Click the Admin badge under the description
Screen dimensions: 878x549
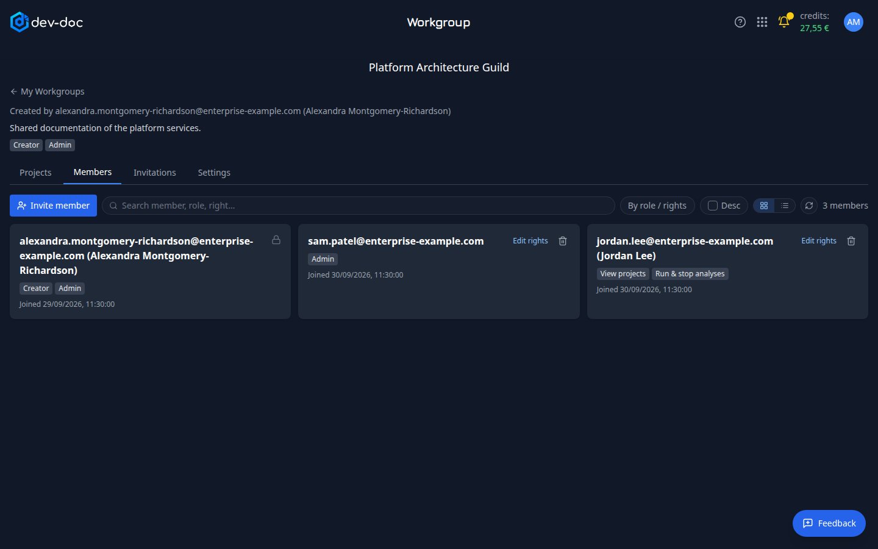click(x=60, y=145)
